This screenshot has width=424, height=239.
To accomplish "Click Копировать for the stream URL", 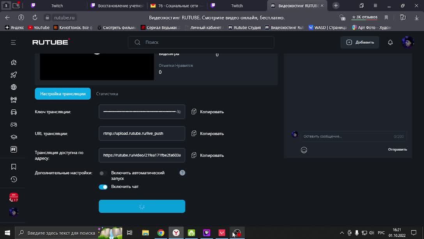I will point(212,134).
